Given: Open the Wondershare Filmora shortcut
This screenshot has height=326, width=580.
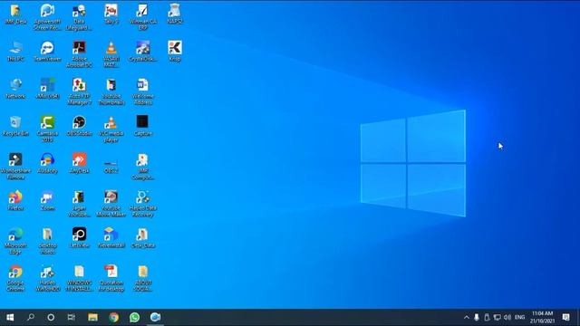Looking at the screenshot, I should (15, 167).
